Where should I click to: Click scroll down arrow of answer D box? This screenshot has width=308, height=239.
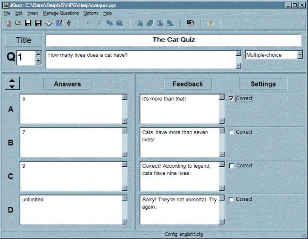[x=125, y=222]
